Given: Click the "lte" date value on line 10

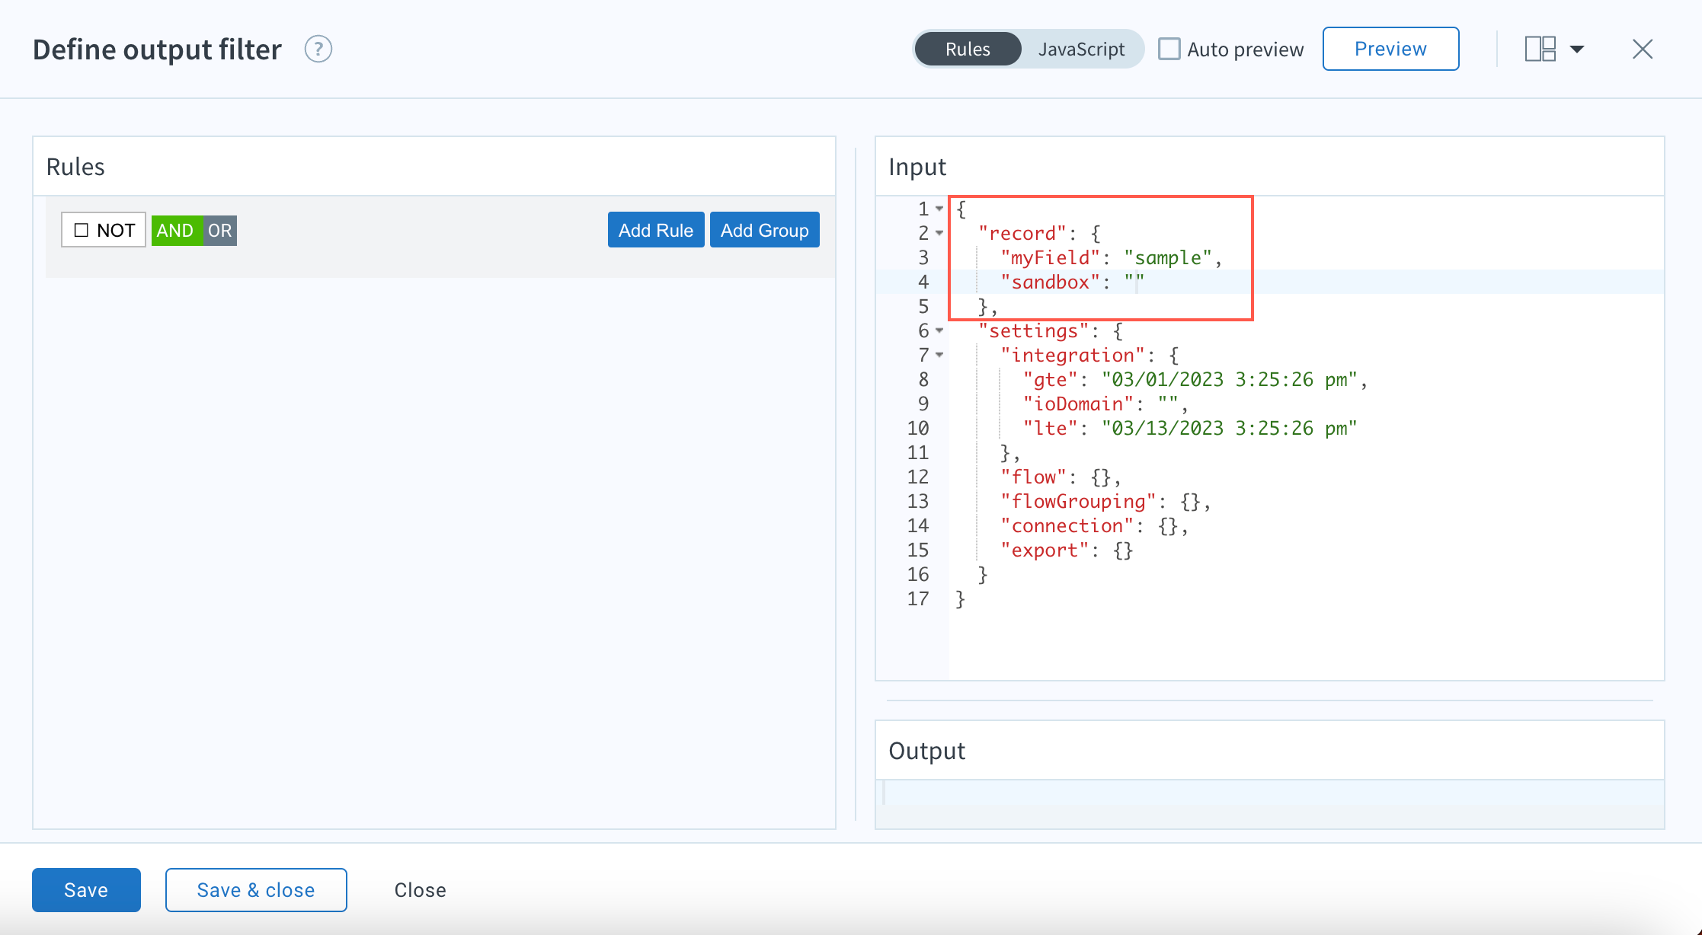Looking at the screenshot, I should pyautogui.click(x=1230, y=428).
